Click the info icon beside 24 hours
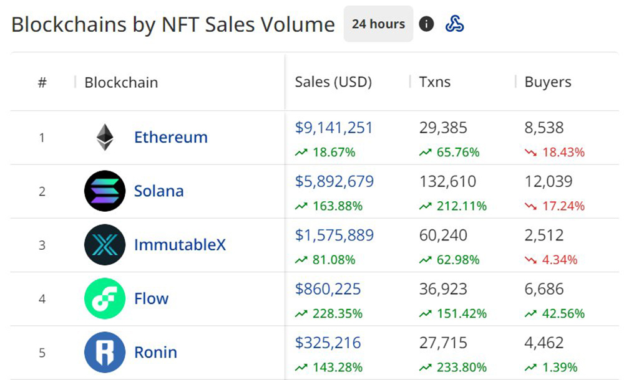The image size is (639, 380). (426, 24)
